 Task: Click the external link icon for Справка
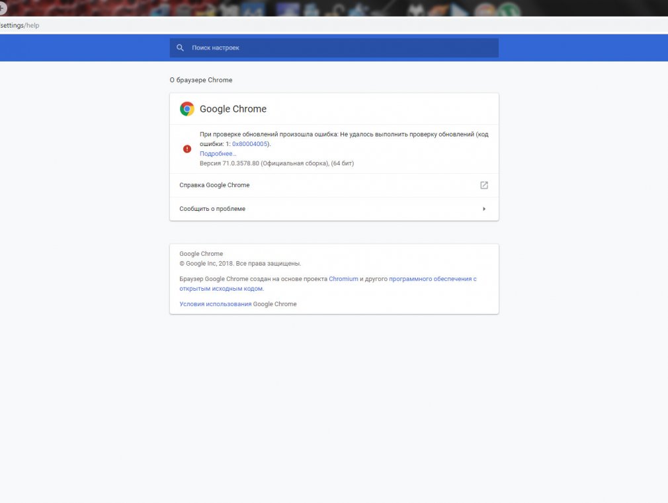[x=484, y=185]
